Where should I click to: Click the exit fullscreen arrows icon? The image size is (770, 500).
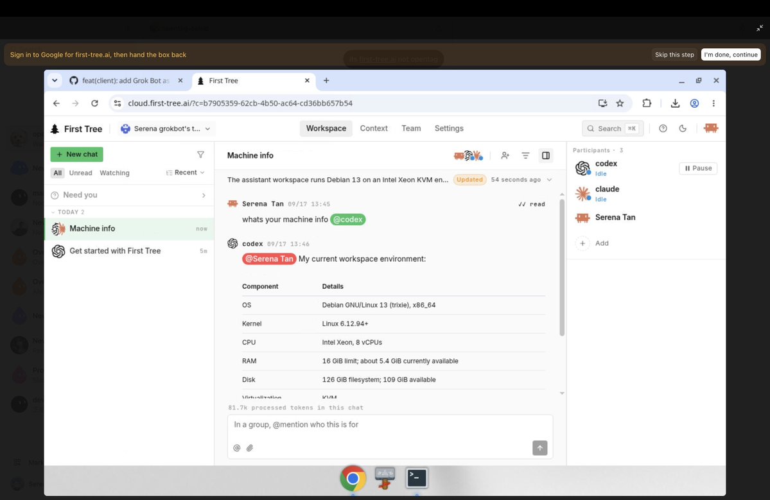(x=760, y=28)
